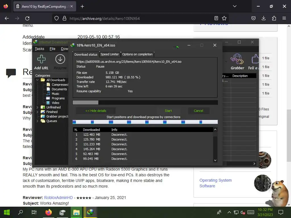
Task: Expand the Queues category
Action: pyautogui.click(x=38, y=121)
